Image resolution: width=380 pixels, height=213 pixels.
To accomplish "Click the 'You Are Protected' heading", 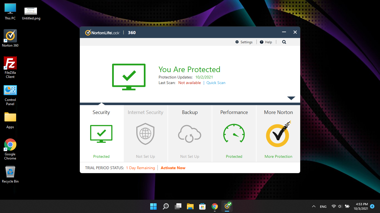I will coord(189,69).
